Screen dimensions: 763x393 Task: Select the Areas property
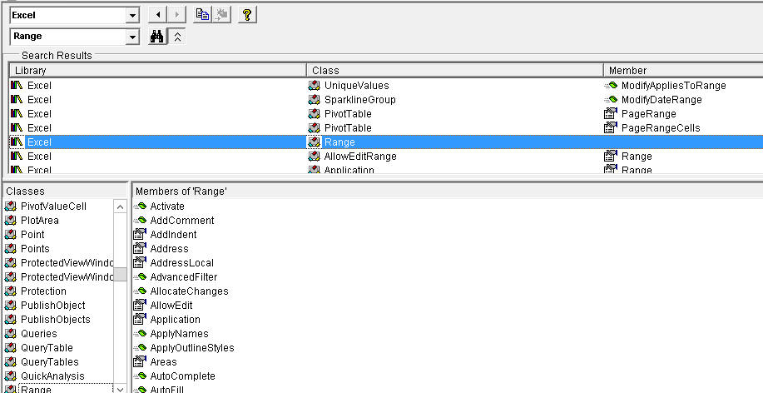(163, 362)
